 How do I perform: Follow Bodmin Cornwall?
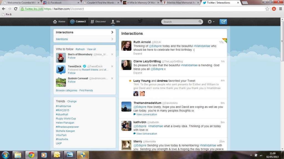72,82
